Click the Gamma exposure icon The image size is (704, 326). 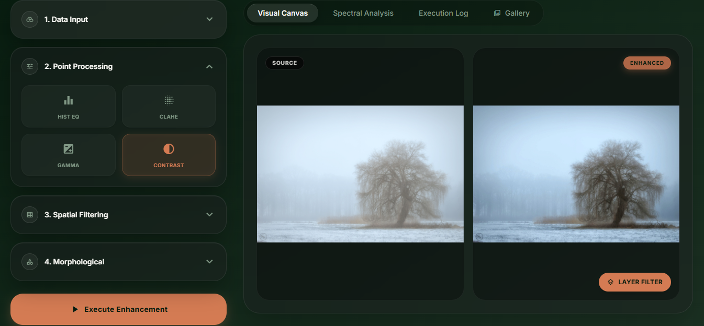click(x=69, y=149)
